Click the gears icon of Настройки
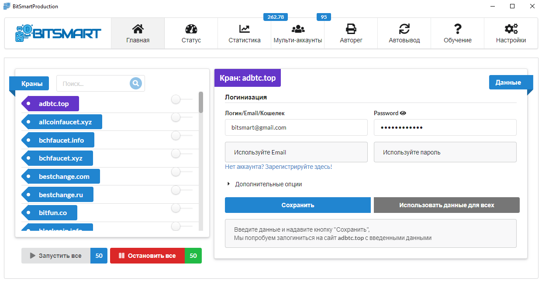Viewport: 542px width, 291px height. point(511,29)
